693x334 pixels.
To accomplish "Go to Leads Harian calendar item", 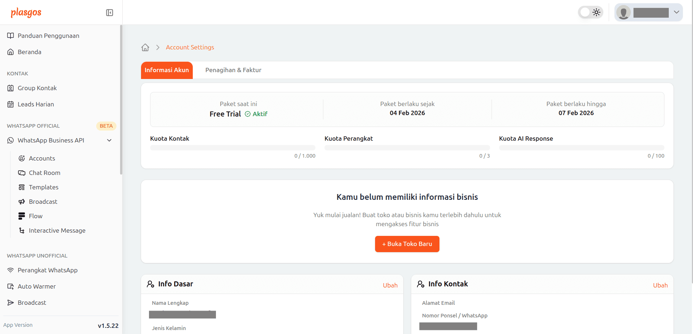I will point(35,104).
